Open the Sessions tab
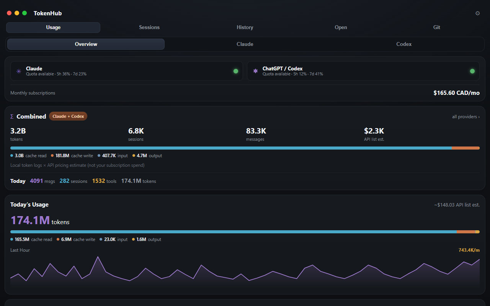490x306 pixels. tap(149, 28)
